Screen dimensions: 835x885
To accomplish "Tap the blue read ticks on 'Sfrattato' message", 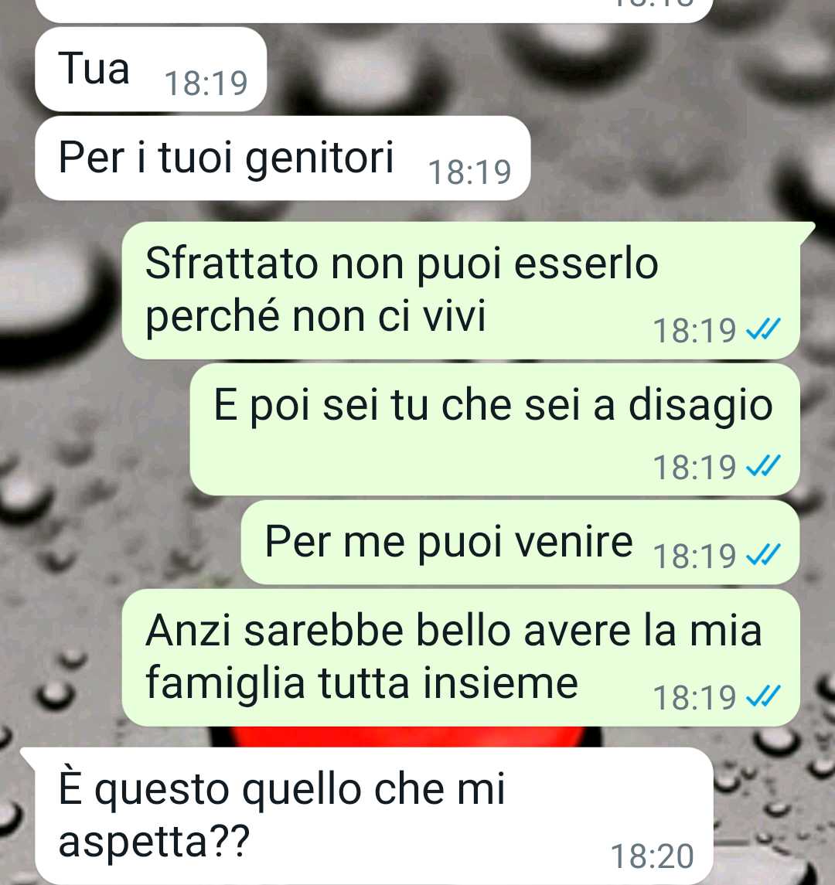I will [x=763, y=329].
